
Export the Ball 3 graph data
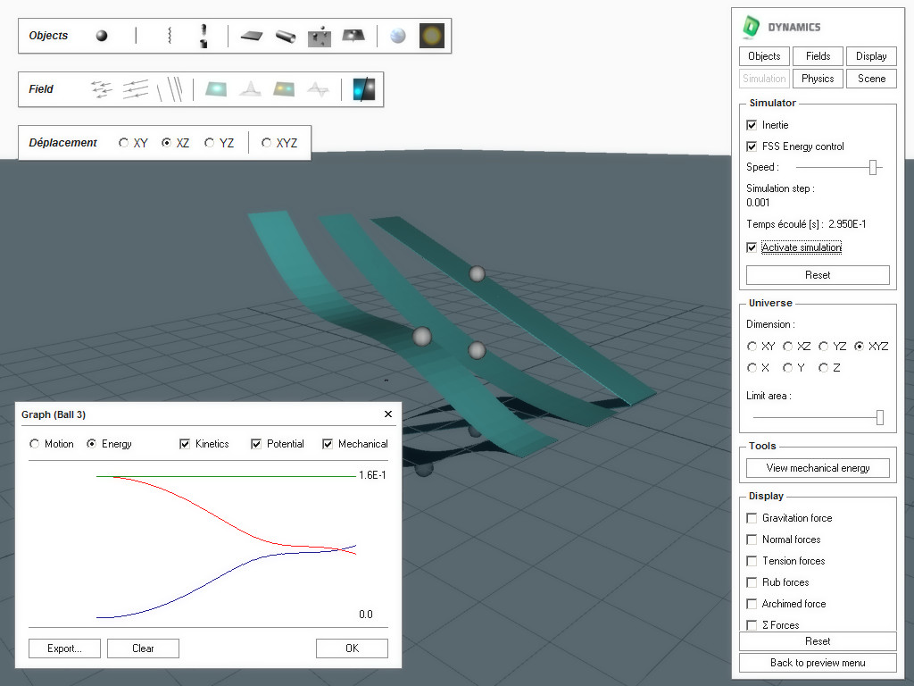tap(63, 648)
